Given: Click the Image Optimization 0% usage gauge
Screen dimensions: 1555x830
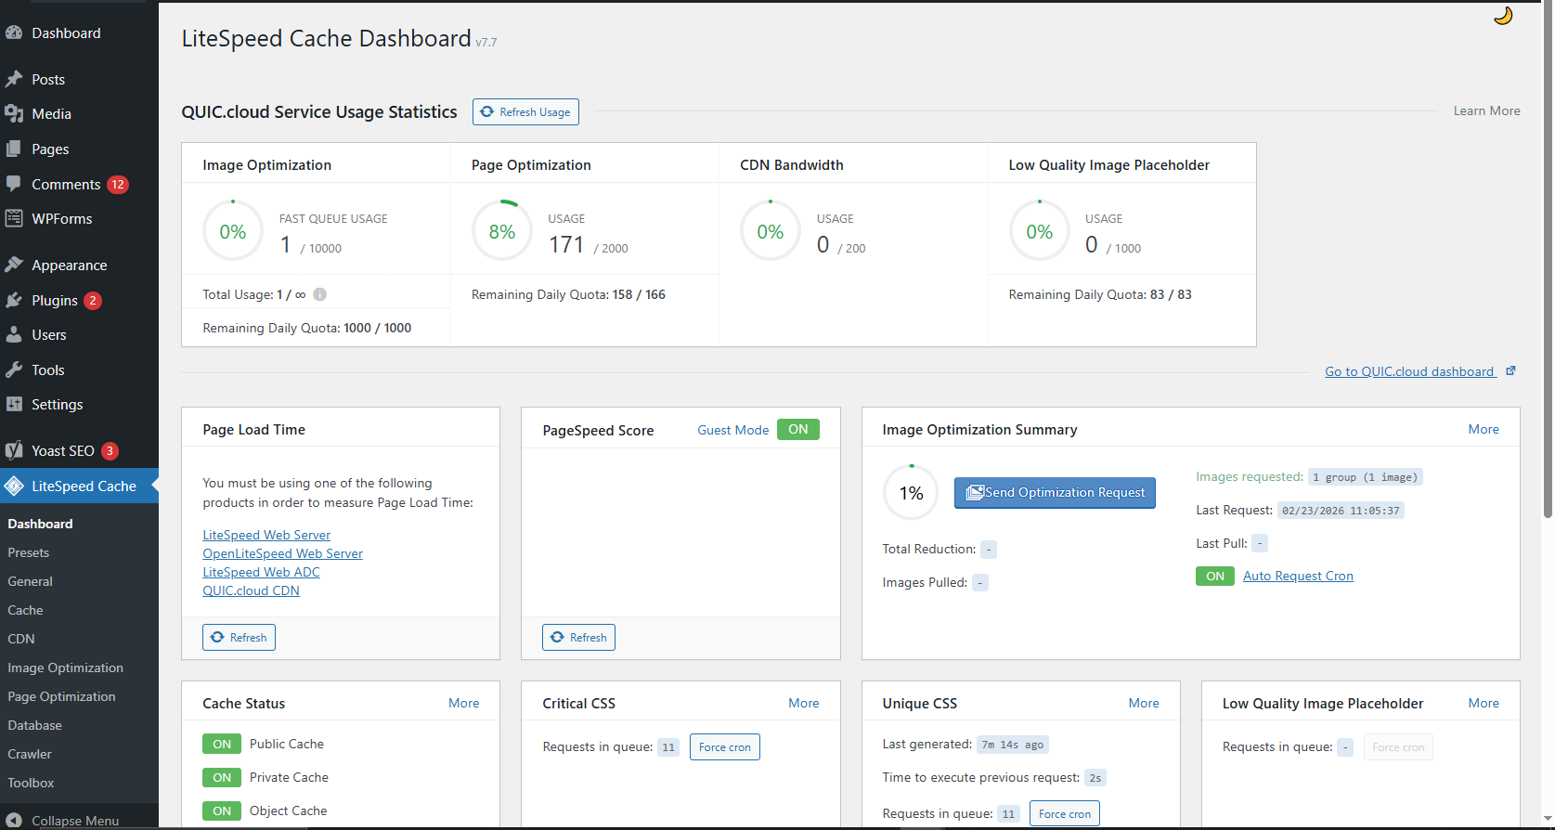Looking at the screenshot, I should tap(233, 231).
